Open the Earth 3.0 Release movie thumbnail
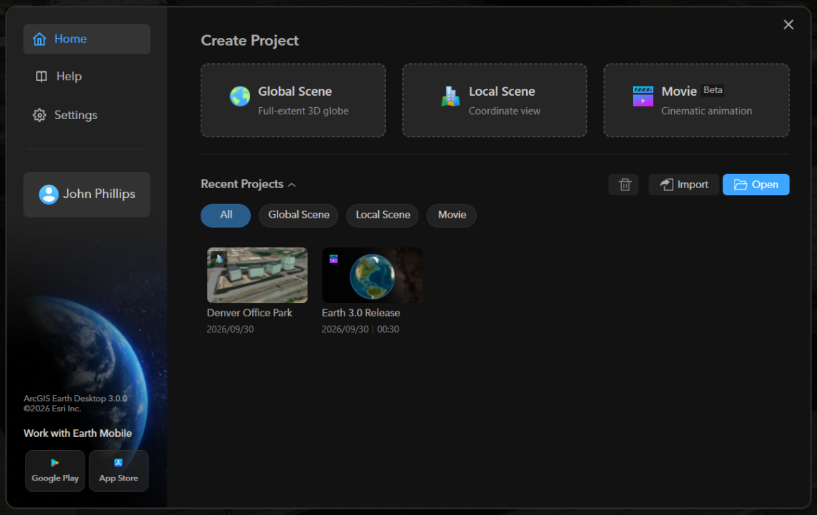This screenshot has height=515, width=817. click(x=372, y=275)
